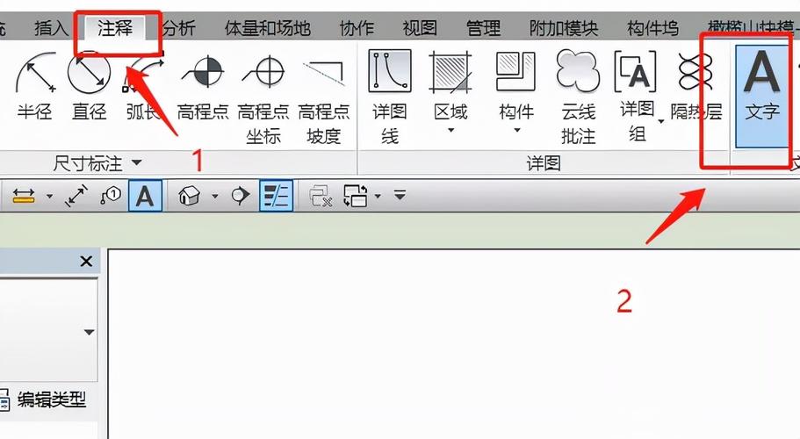Expand the 详图组 dropdown arrow
Image resolution: width=800 pixels, height=439 pixels.
[661, 121]
